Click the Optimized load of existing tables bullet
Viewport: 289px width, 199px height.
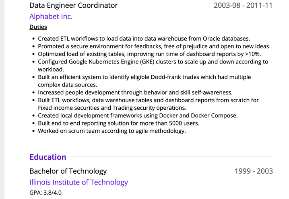(149, 54)
